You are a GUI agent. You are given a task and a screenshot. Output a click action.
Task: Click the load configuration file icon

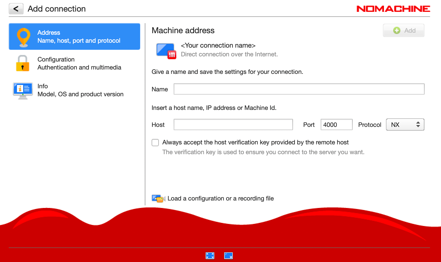[x=158, y=198]
